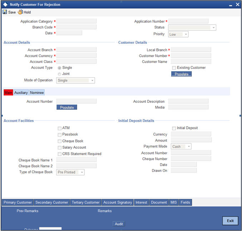This screenshot has width=242, height=231.
Task: Switch to the Auxiliary tab
Action: click(x=21, y=93)
